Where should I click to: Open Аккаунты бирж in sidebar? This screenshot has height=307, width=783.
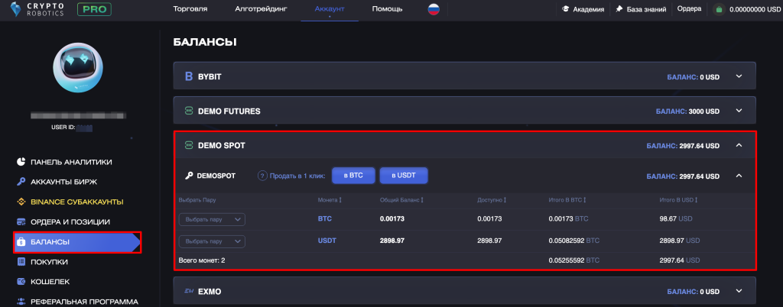pyautogui.click(x=64, y=182)
